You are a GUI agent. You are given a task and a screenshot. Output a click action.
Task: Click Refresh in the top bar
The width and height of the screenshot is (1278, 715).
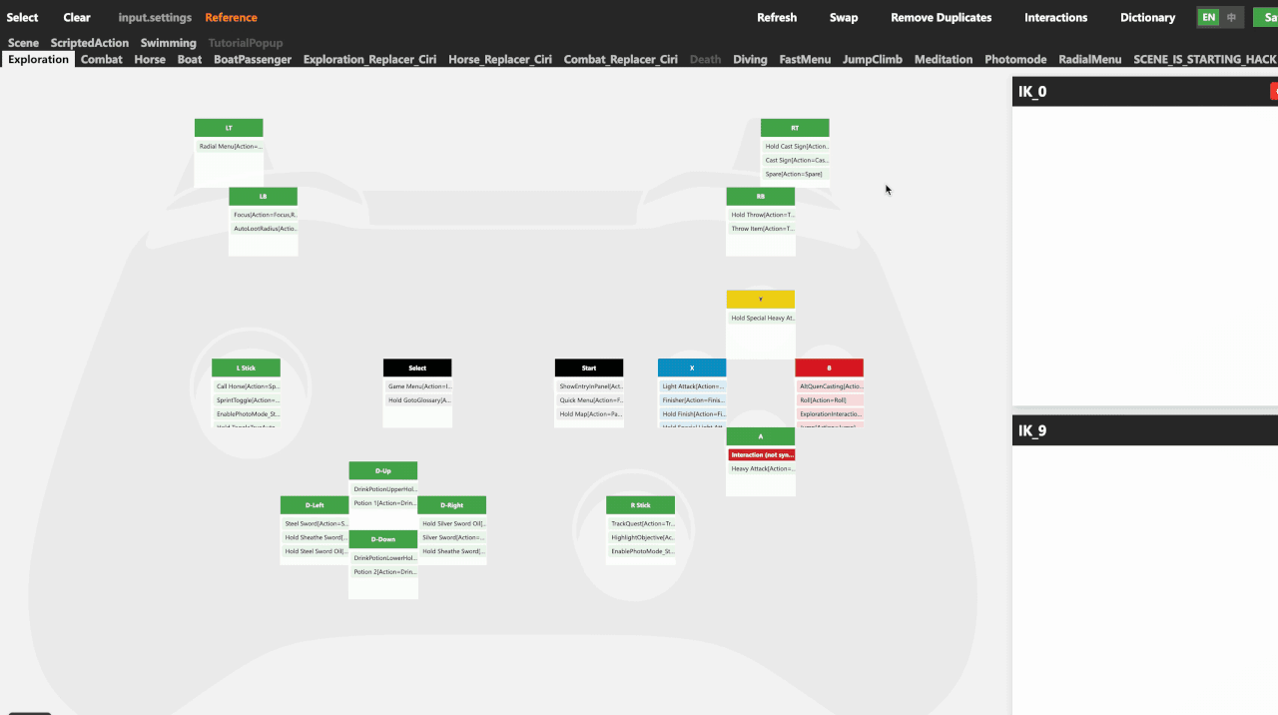(777, 17)
